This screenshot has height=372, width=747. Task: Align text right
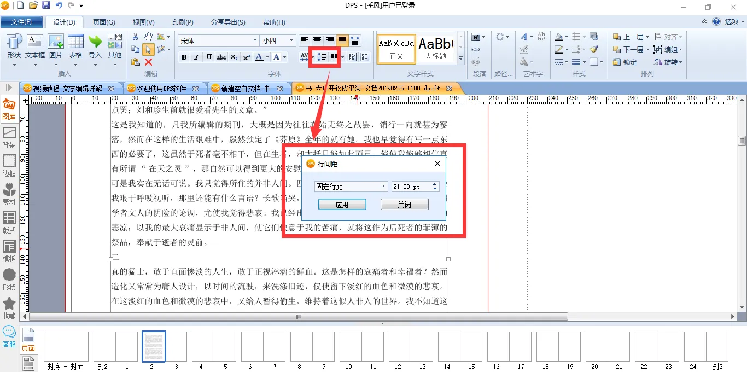[x=330, y=40]
